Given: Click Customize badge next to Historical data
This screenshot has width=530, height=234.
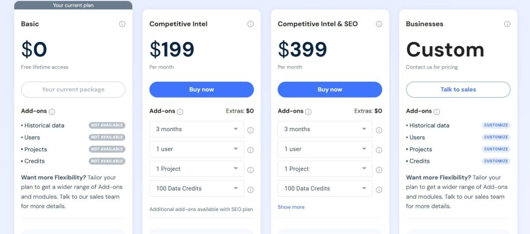Looking at the screenshot, I should [496, 126].
